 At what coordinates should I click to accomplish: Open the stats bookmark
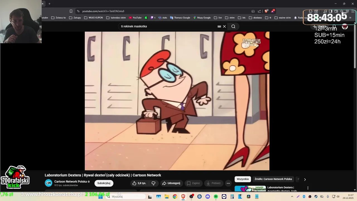(163, 18)
